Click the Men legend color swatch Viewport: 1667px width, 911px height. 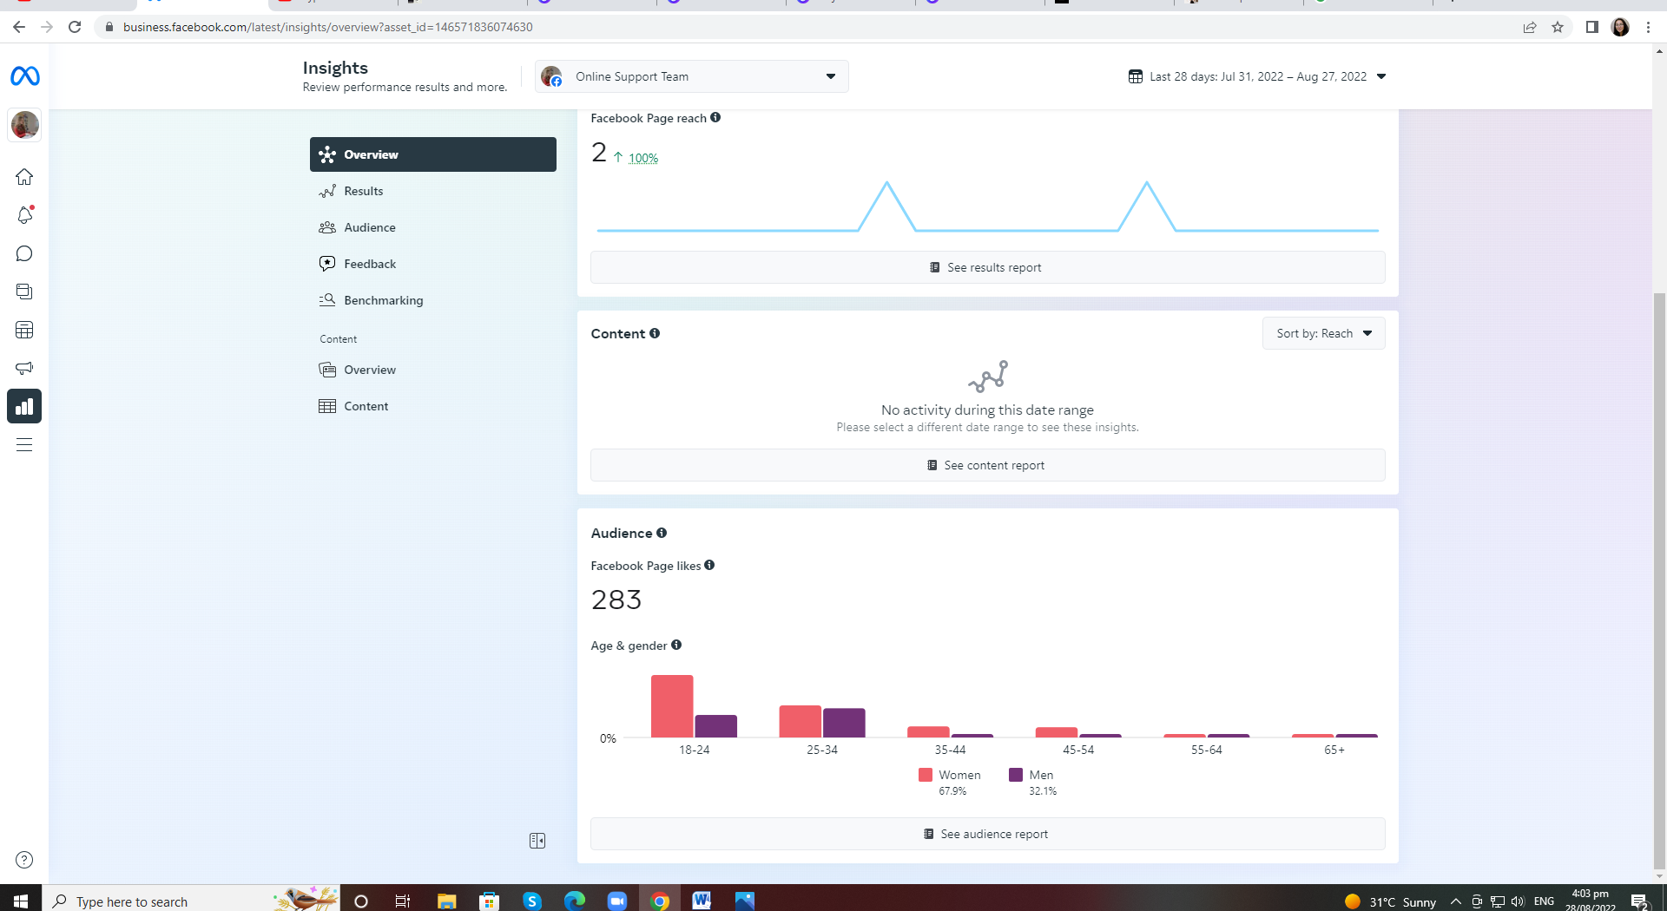[1016, 775]
